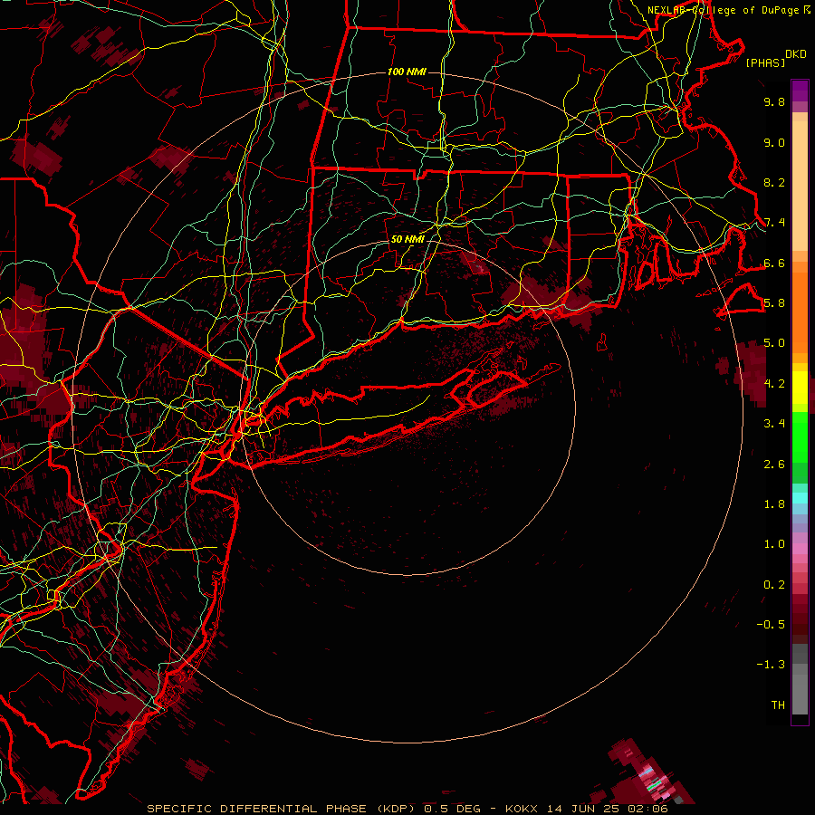Click the 2.6 scale label

pyautogui.click(x=774, y=465)
